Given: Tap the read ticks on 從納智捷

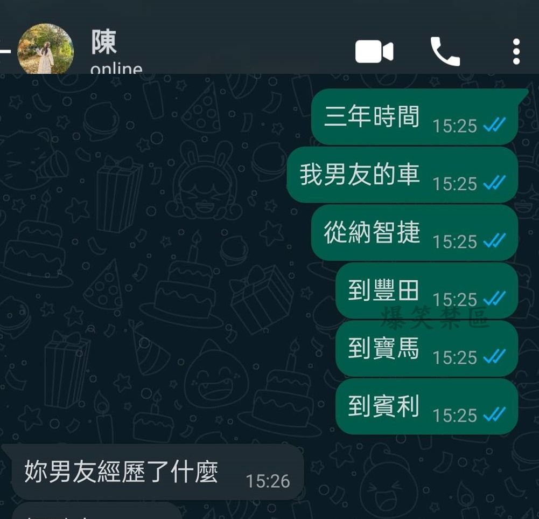Looking at the screenshot, I should (x=494, y=240).
